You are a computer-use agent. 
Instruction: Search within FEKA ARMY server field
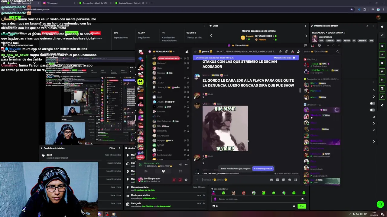click(321, 52)
